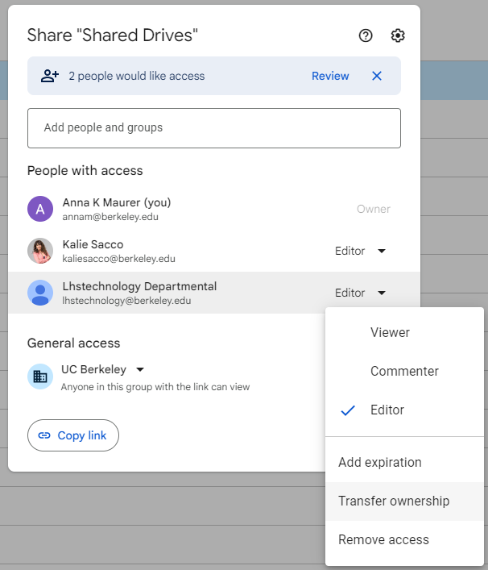Screen dimensions: 488x570
Task: Click Anna K Maurer's purple avatar
Action: click(x=40, y=209)
